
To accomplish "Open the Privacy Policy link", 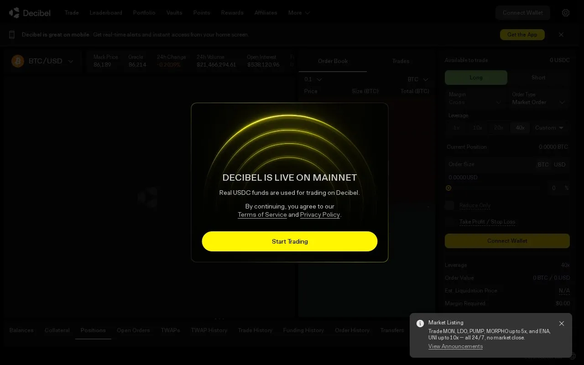I will point(320,215).
